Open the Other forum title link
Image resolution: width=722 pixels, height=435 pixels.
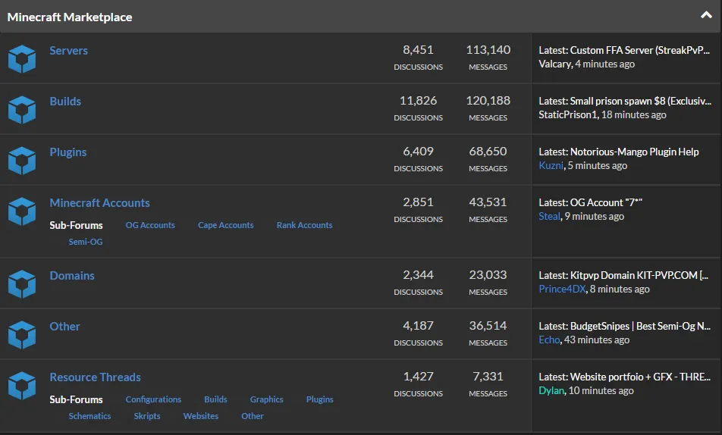tap(65, 327)
